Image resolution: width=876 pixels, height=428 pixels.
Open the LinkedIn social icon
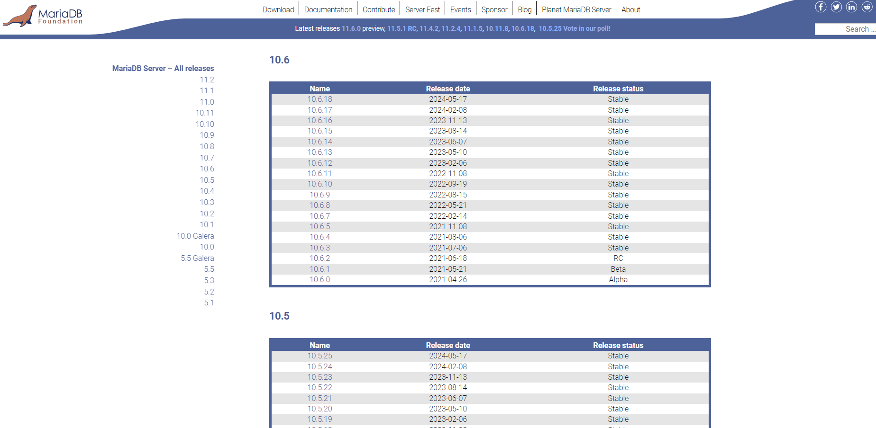coord(852,7)
